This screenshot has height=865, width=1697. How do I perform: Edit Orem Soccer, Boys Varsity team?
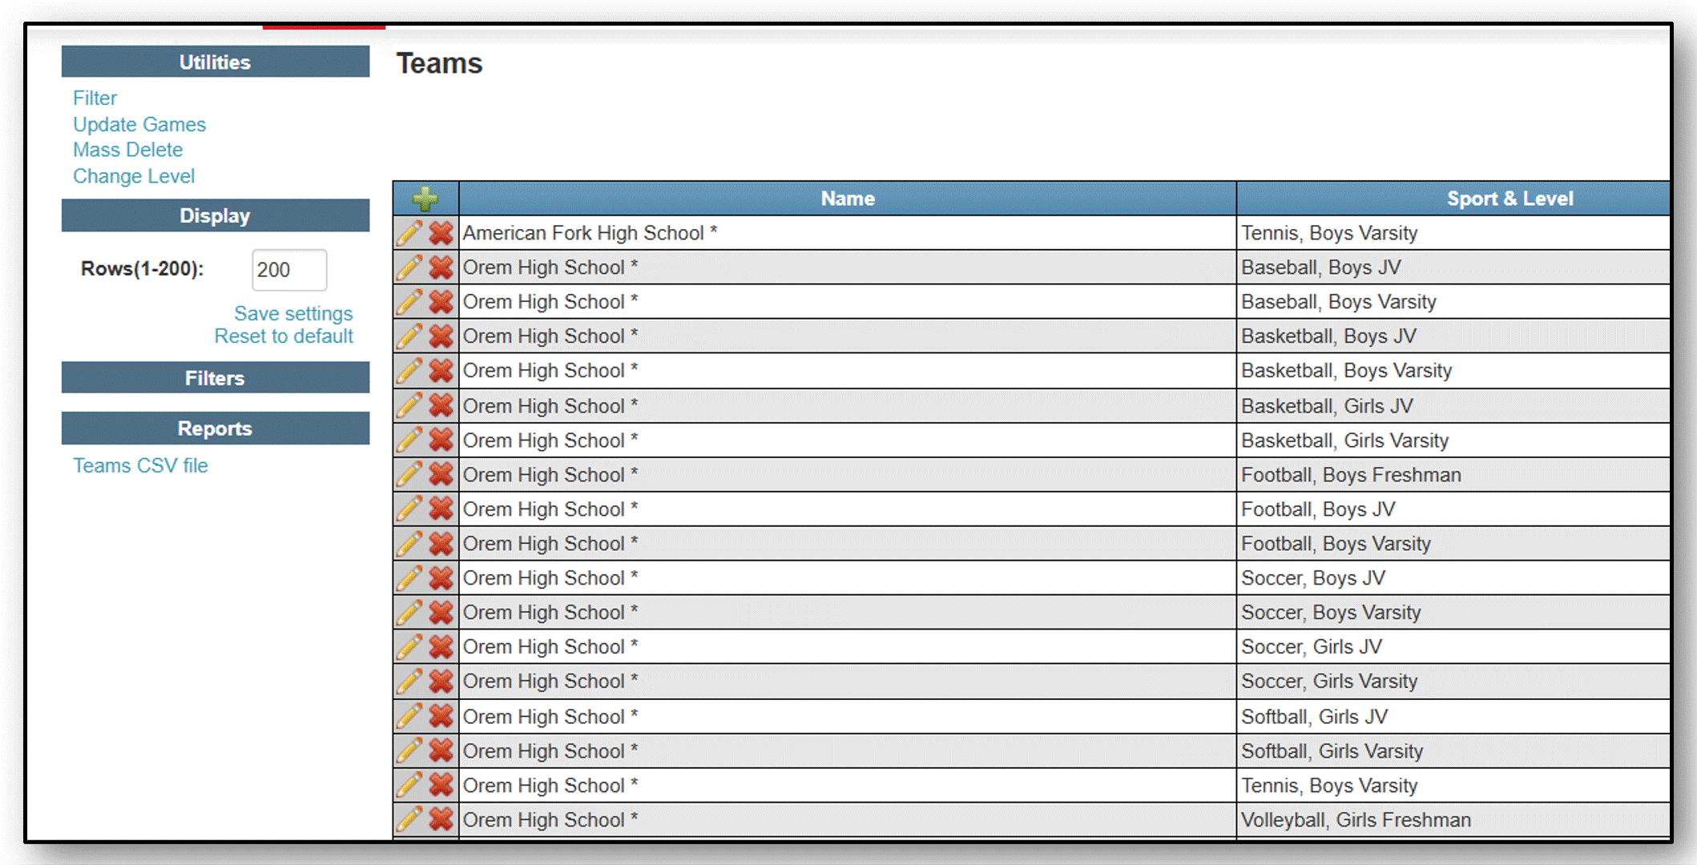[x=409, y=613]
